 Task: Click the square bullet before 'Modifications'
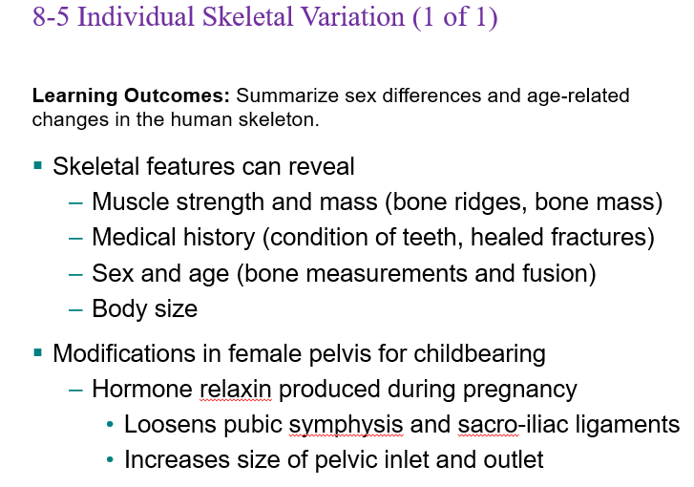[x=38, y=353]
